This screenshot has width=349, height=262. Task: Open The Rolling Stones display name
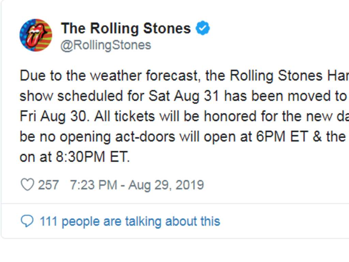[x=126, y=28]
